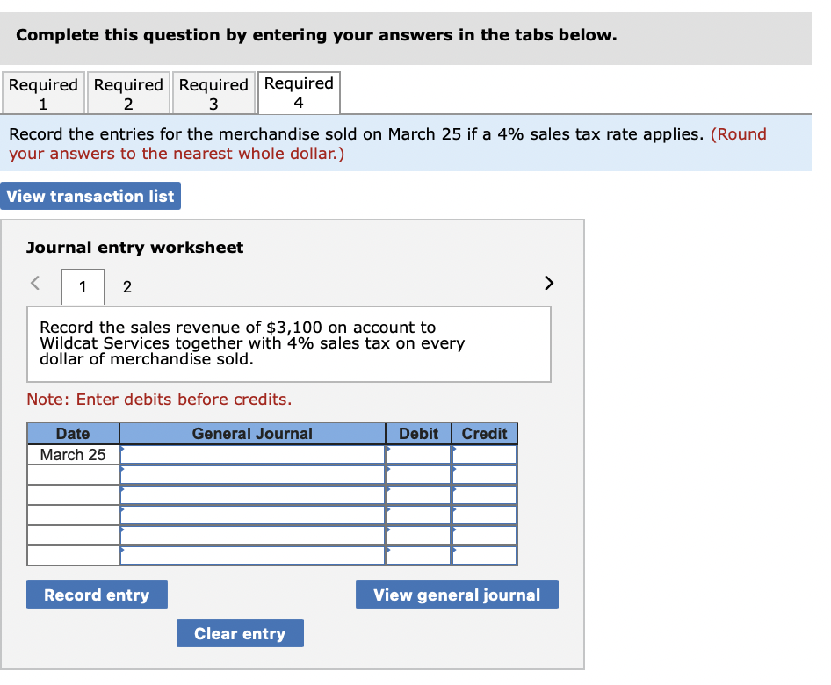
Task: Select the first row Credit field
Action: coord(484,455)
